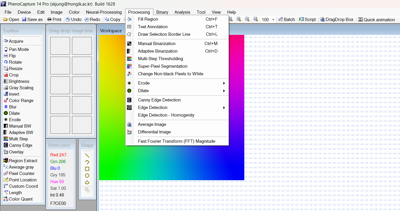
Task: Open the Brightness tool
Action: point(17,81)
